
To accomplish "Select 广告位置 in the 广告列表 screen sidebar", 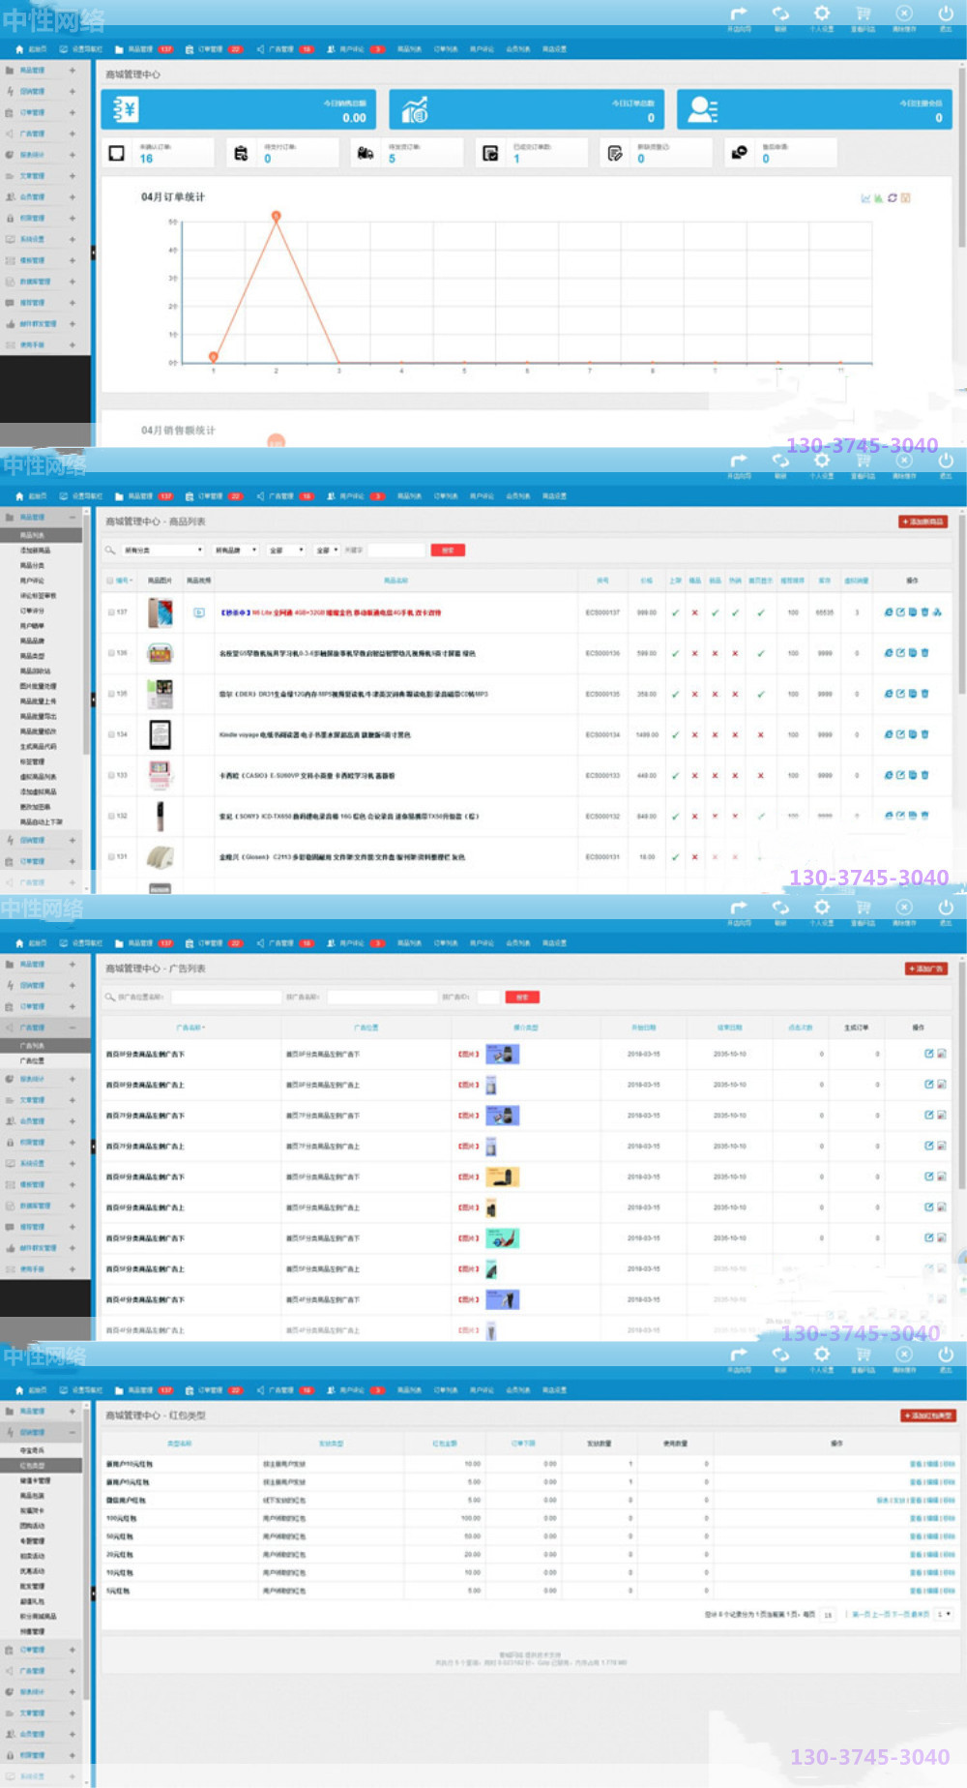I will (x=32, y=1061).
